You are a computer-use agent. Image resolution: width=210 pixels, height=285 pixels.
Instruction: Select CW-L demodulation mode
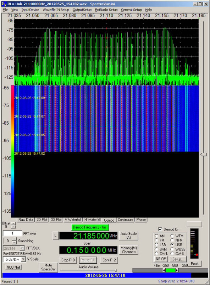point(156,253)
